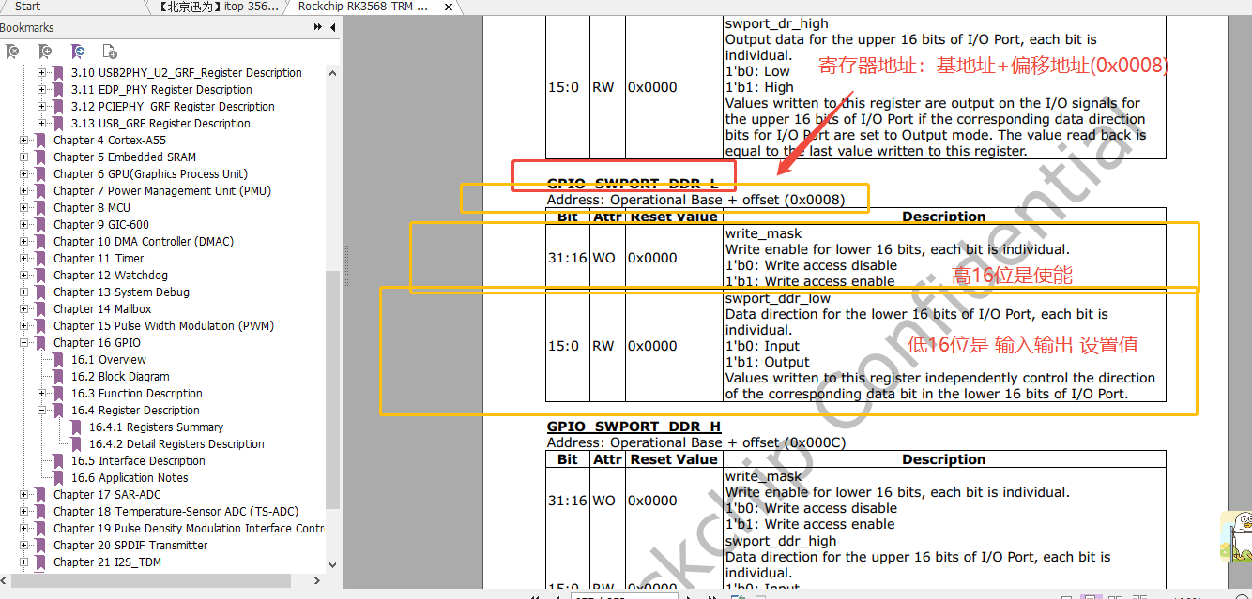
Task: Collapse the Chapter 16 GPIO node
Action: (x=24, y=343)
